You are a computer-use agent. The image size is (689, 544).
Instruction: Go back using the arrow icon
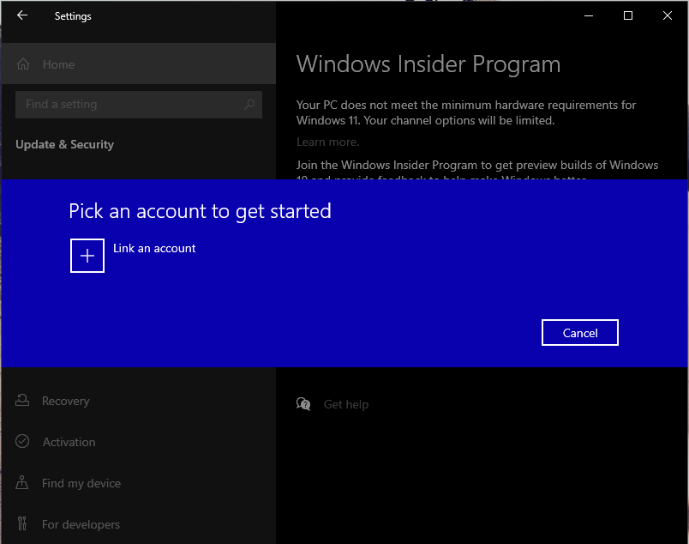click(22, 15)
